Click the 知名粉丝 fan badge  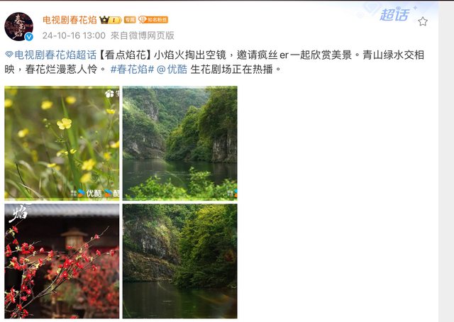click(x=153, y=20)
